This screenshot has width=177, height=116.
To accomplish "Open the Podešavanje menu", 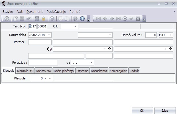I will coord(56,11).
